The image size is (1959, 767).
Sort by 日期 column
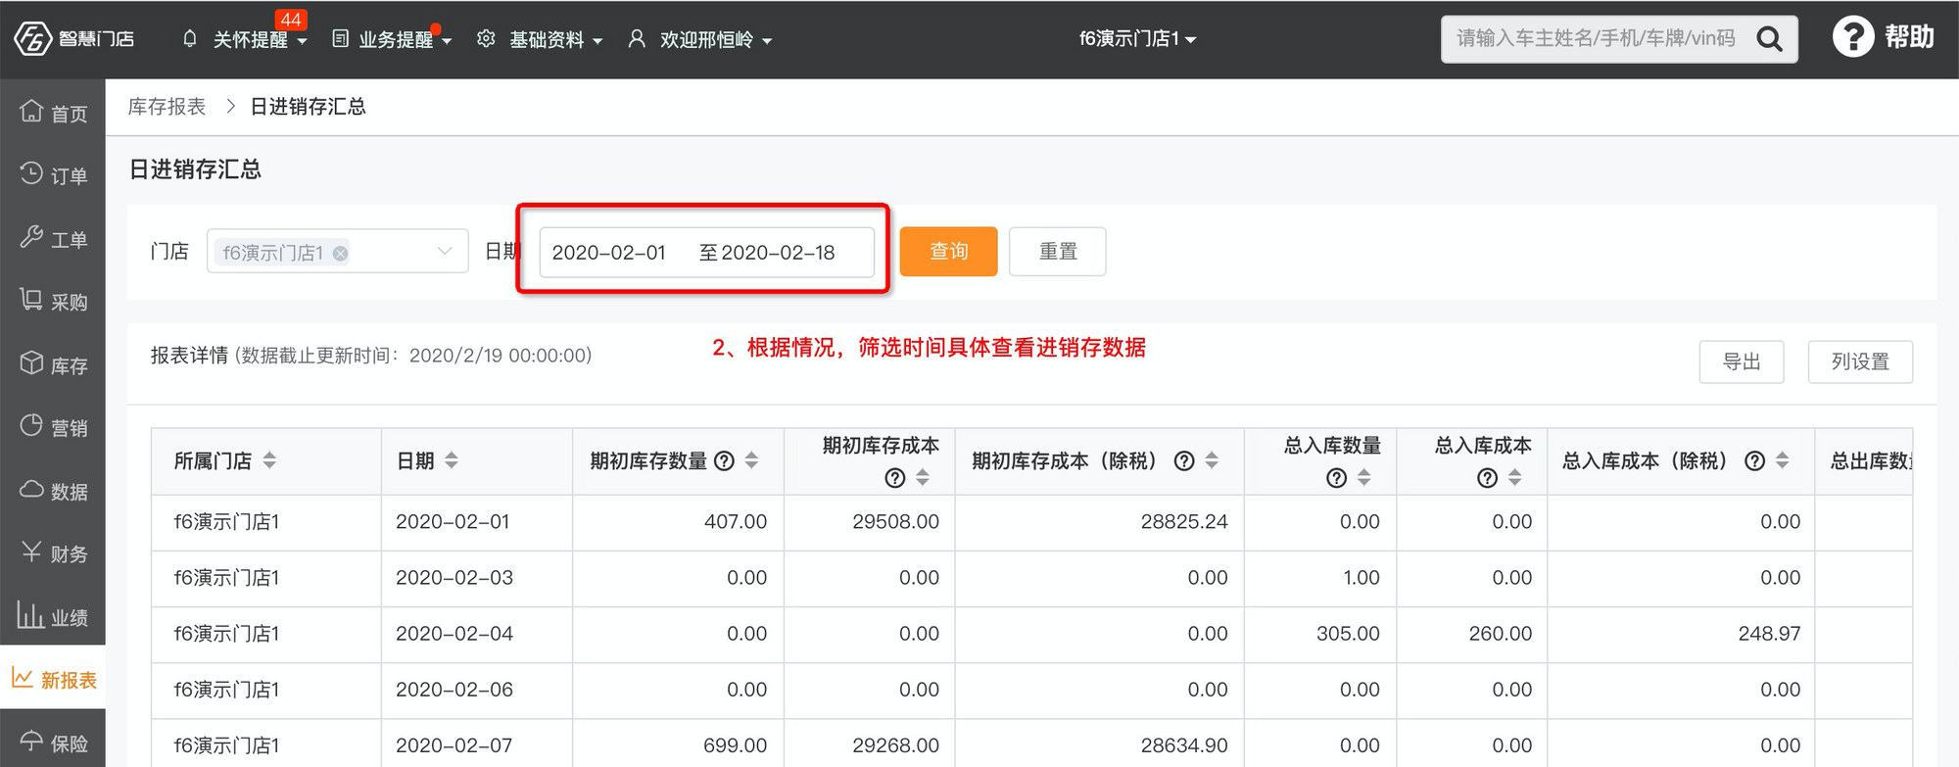(452, 460)
